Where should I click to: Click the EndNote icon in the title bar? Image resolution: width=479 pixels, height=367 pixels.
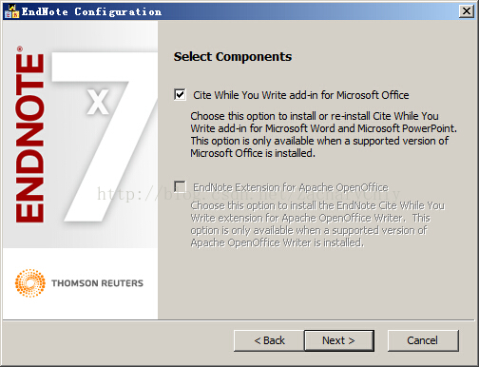coord(11,11)
